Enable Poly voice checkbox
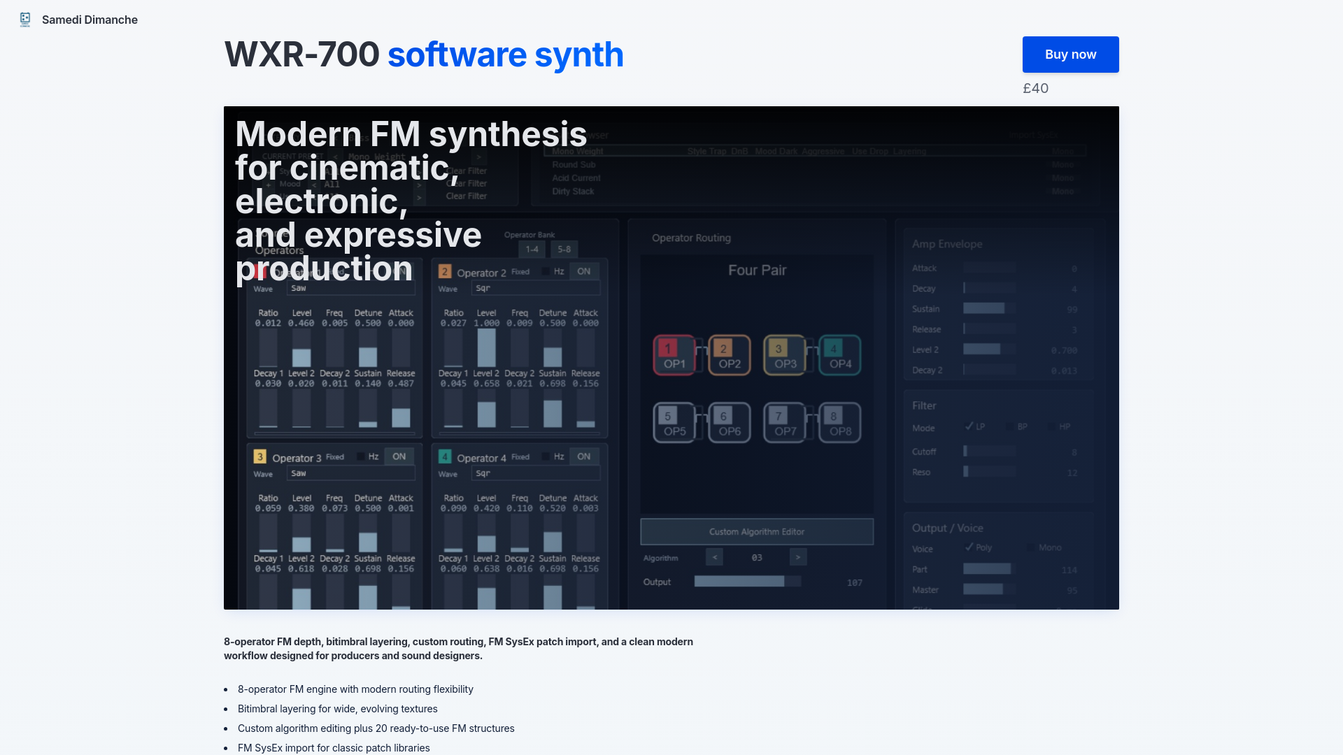Viewport: 1343px width, 755px height. pyautogui.click(x=969, y=547)
